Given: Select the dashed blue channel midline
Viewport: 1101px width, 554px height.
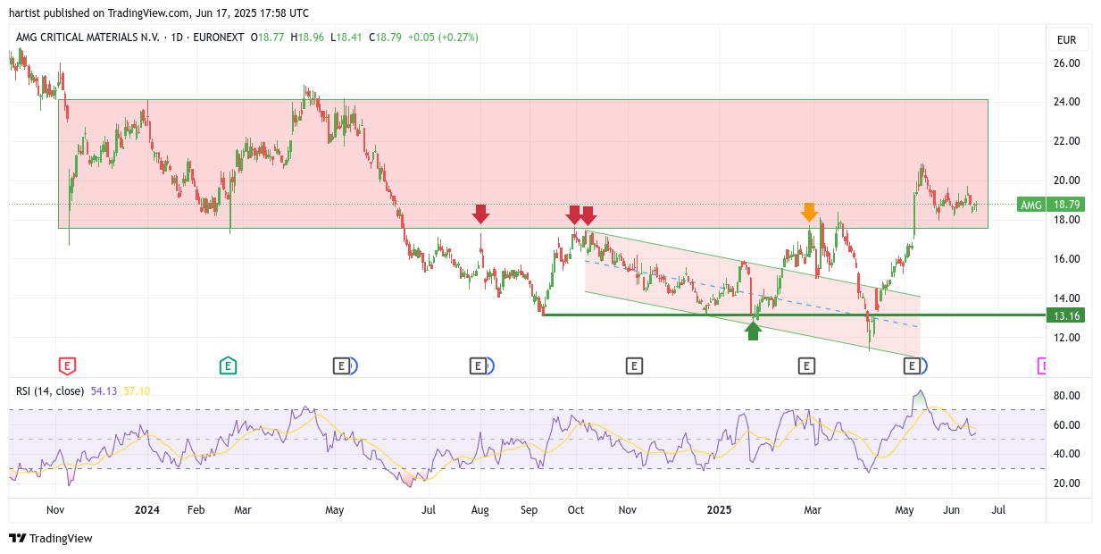Looking at the screenshot, I should [752, 293].
